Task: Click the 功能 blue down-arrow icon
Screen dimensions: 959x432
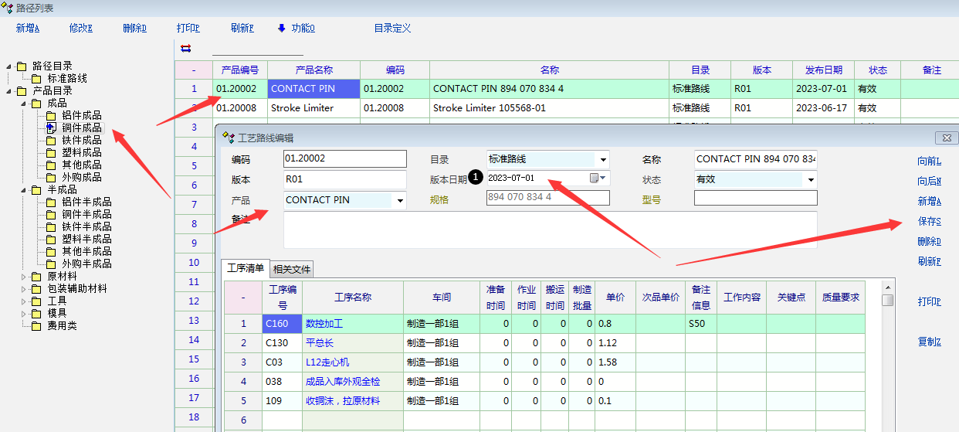Action: 282,29
